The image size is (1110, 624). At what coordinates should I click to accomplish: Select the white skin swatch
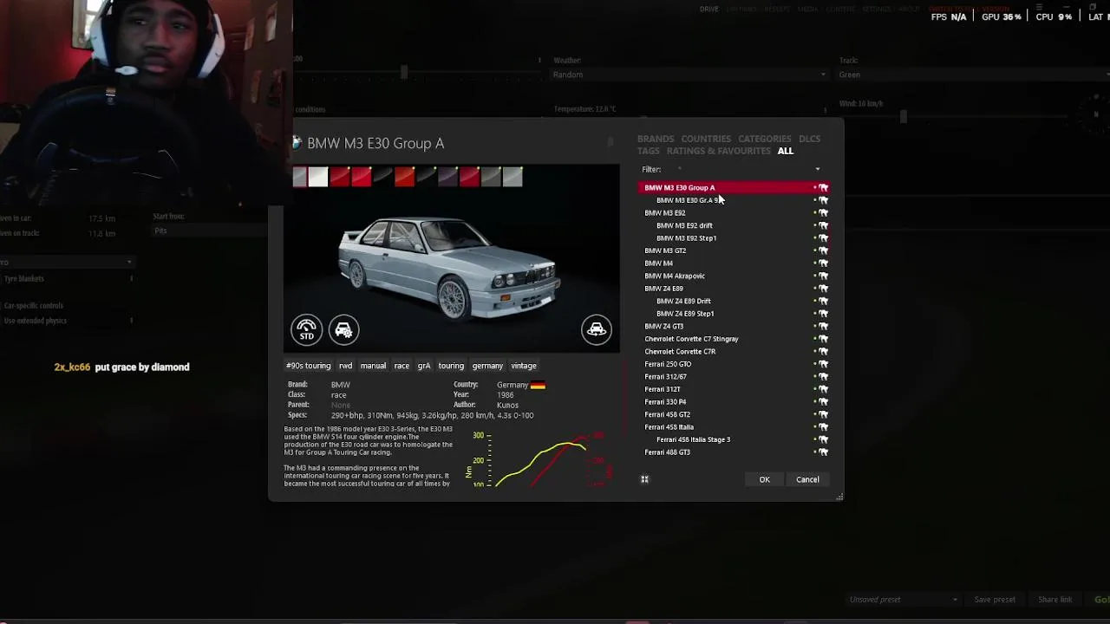pyautogui.click(x=317, y=177)
